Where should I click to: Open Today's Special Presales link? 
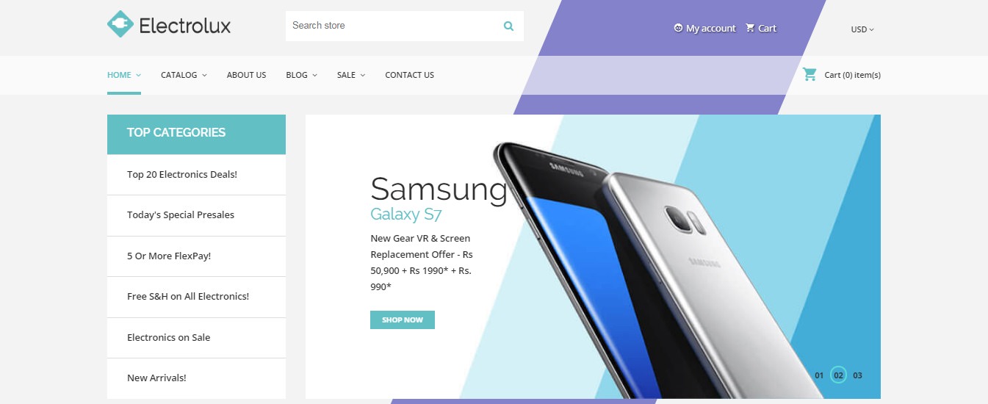coord(181,215)
